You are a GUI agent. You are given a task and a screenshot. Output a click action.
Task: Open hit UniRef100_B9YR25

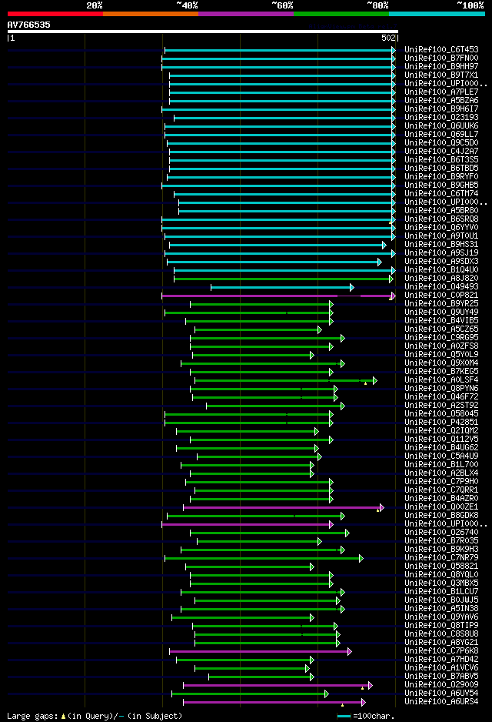tap(441, 304)
